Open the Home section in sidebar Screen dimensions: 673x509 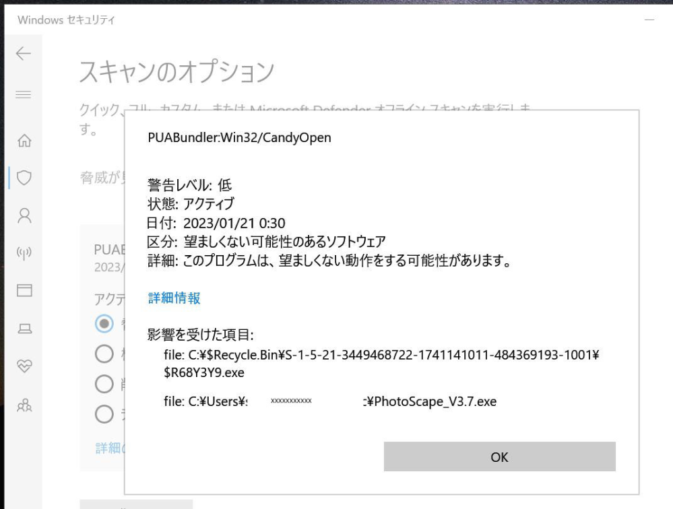24,141
